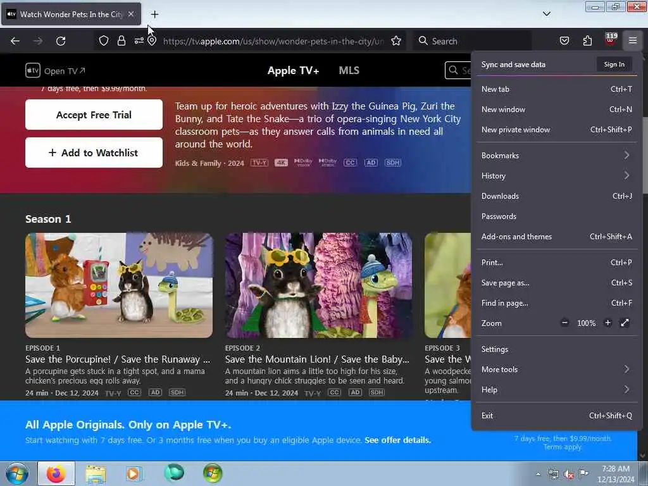Open Windows logo taskbar app
The height and width of the screenshot is (486, 648).
tap(213, 473)
